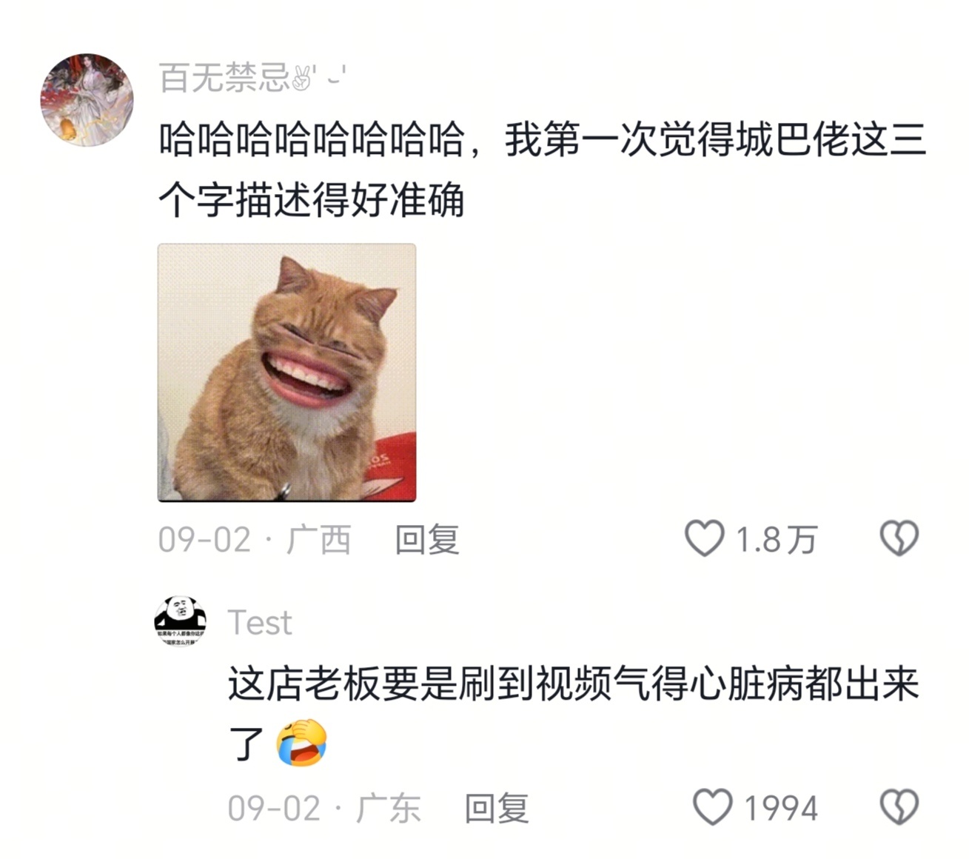Tap the 09-02 · 广东 timestamp
The image size is (969, 859).
324,808
